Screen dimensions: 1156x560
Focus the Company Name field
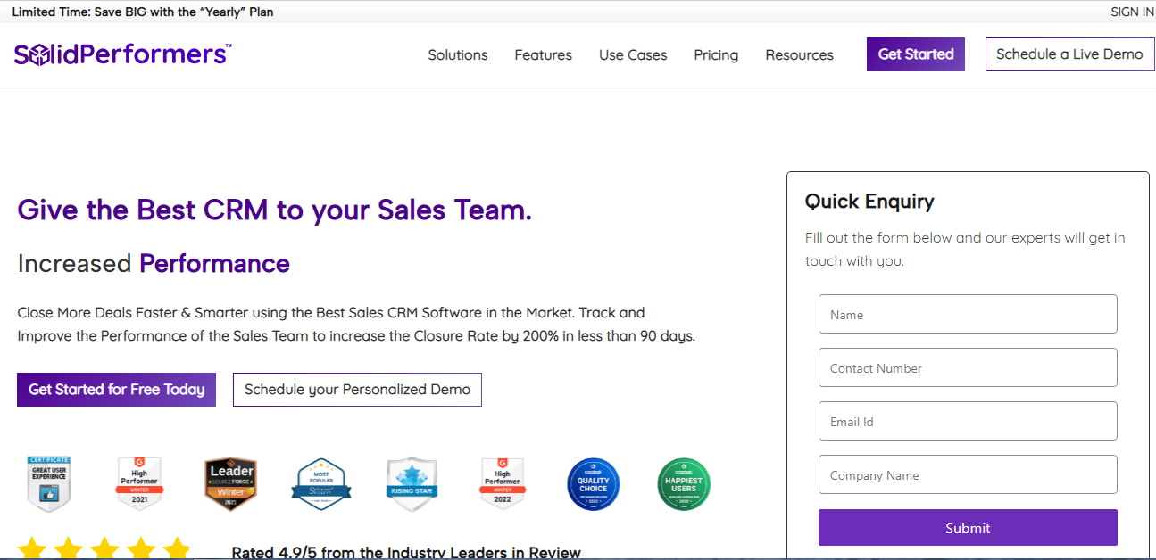coord(968,474)
